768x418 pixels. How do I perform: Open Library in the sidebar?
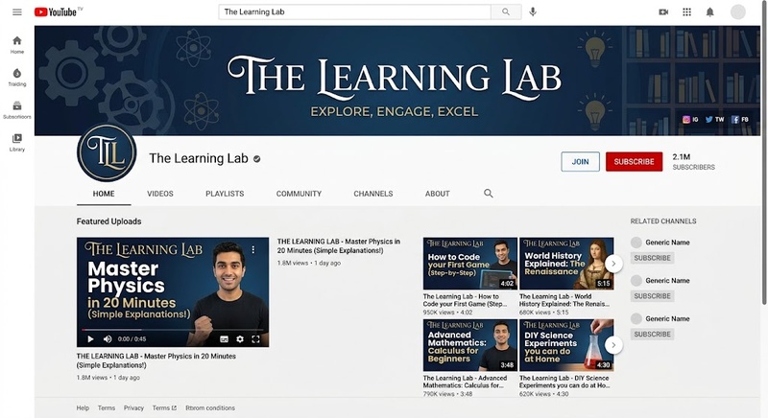click(17, 142)
